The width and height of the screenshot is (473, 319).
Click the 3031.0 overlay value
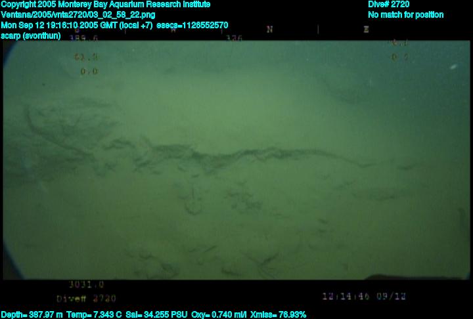pos(87,284)
